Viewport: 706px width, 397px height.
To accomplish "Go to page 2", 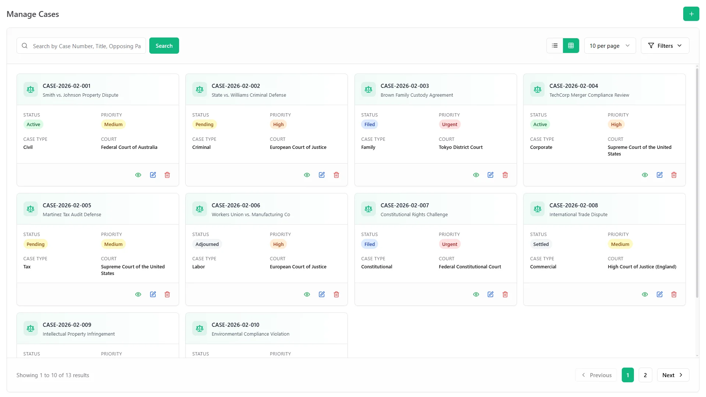I will [645, 375].
